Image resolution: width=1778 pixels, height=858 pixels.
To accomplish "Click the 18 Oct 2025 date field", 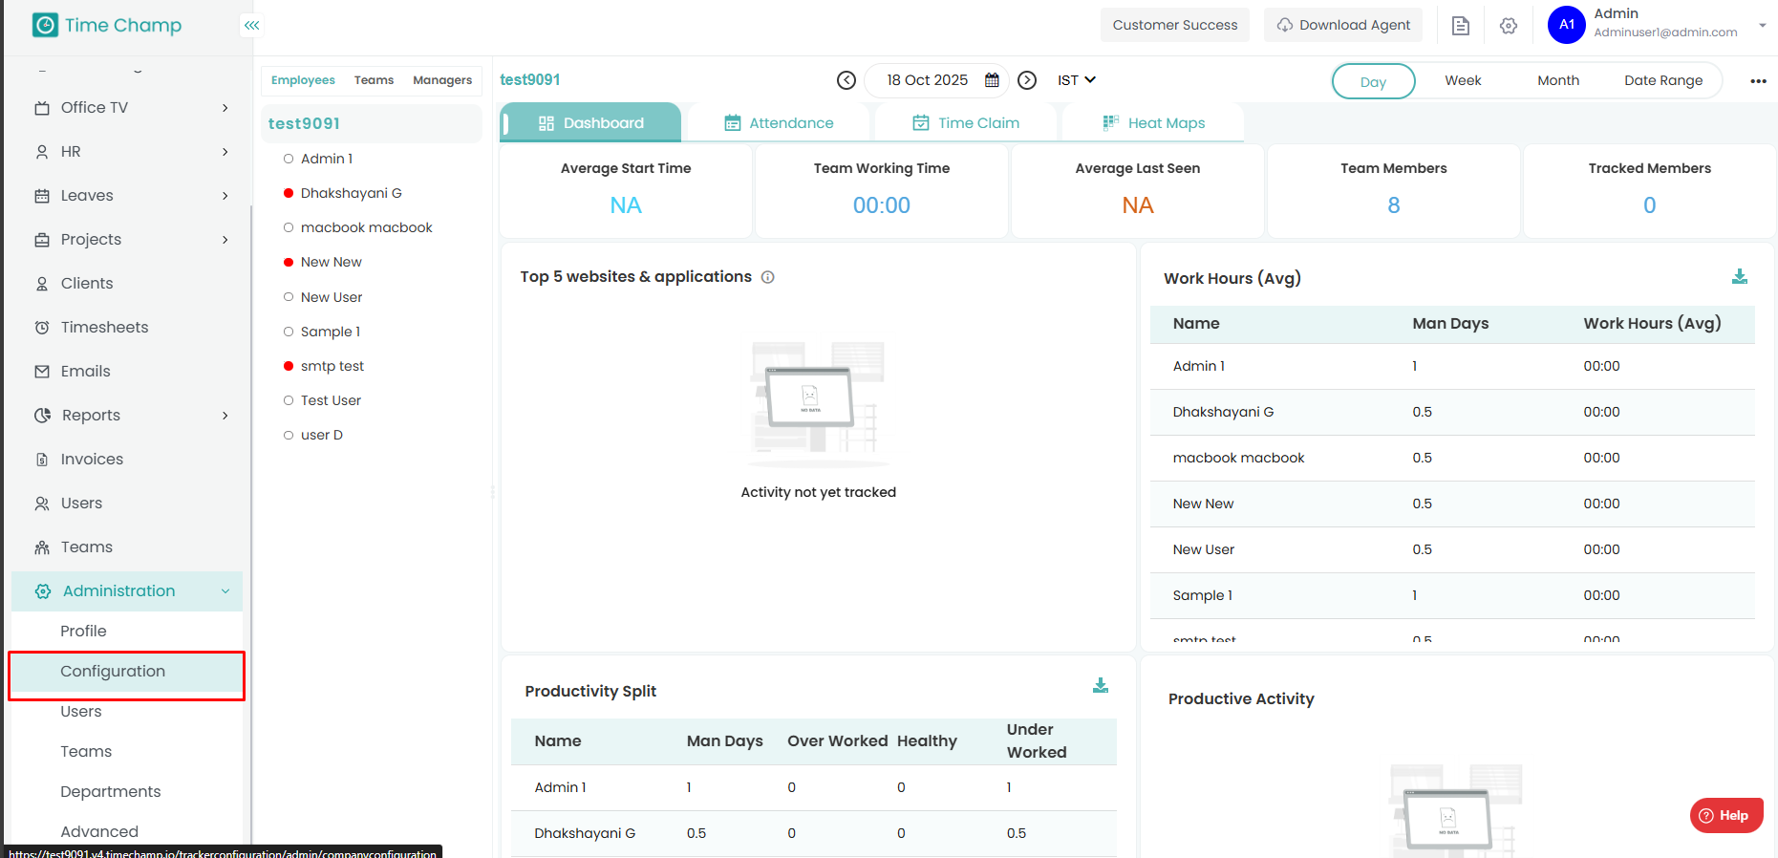I will pyautogui.click(x=935, y=80).
